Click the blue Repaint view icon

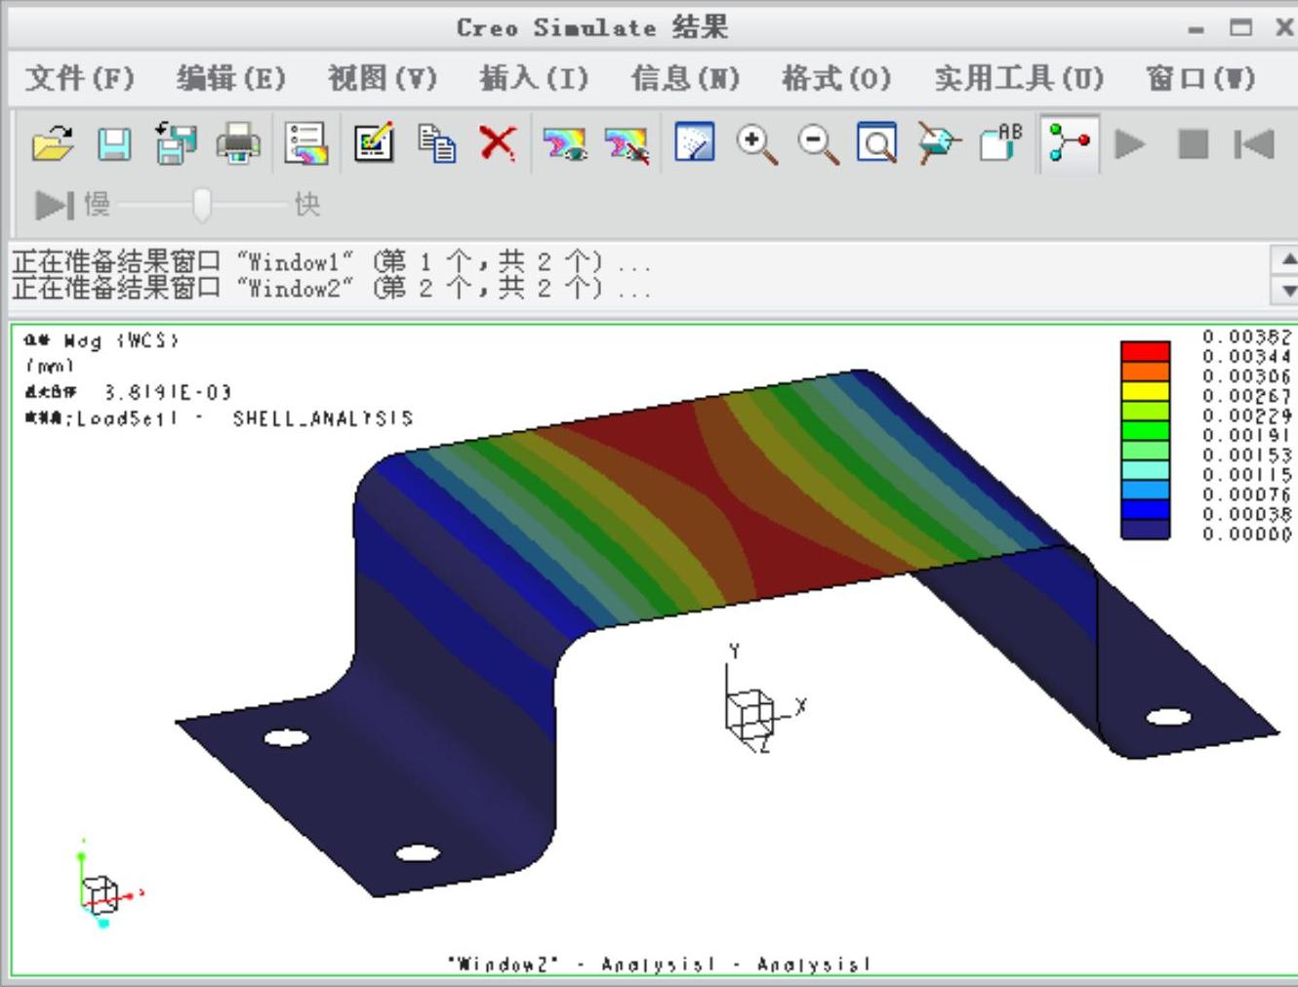click(x=694, y=143)
